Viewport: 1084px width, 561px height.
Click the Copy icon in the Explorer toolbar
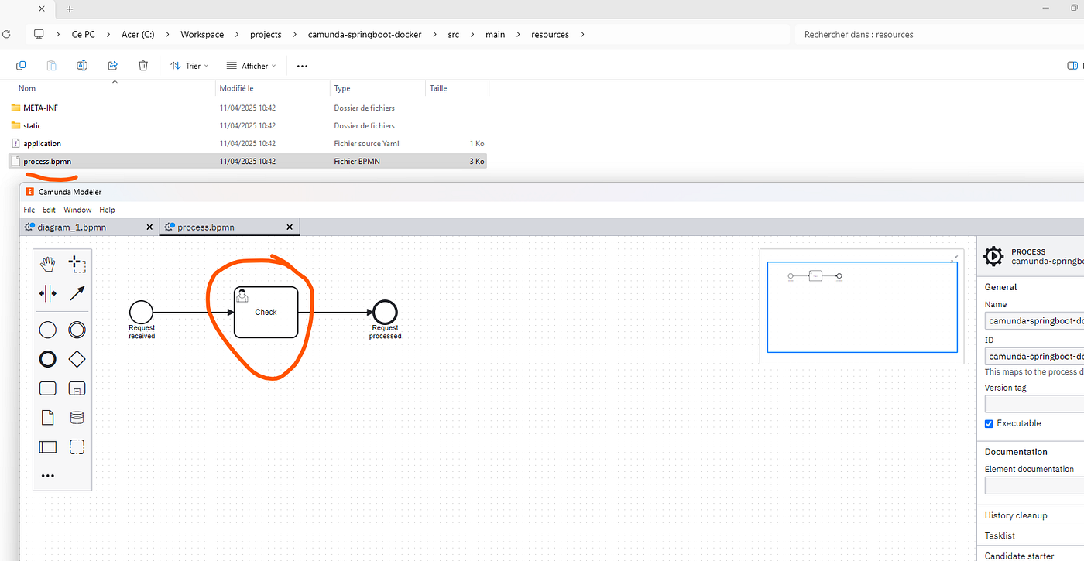click(x=21, y=66)
